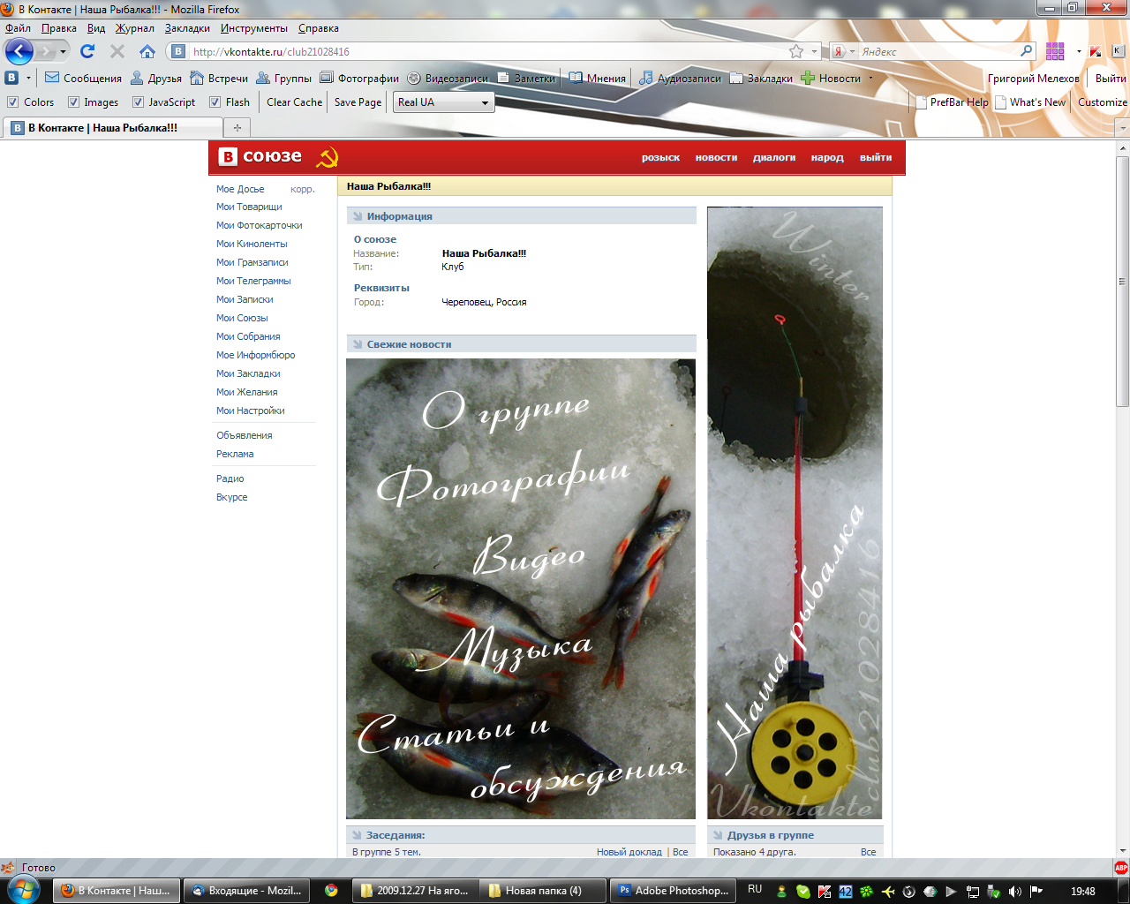Click the Новый доклад link

629,852
